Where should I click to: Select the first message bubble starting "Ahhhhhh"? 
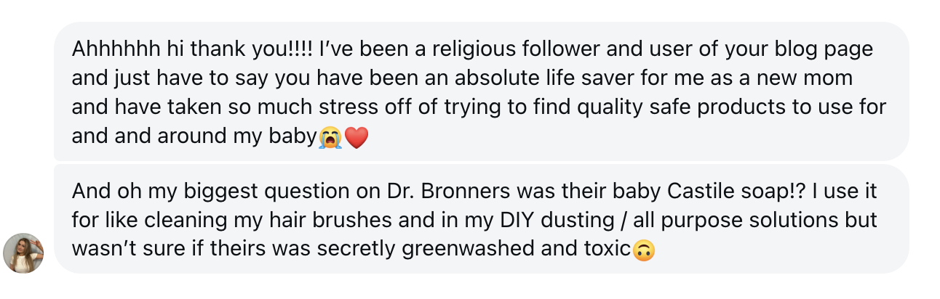[480, 91]
